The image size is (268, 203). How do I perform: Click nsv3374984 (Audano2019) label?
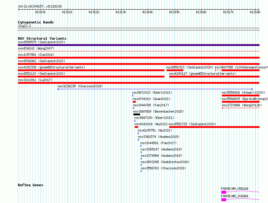[x=161, y=156]
